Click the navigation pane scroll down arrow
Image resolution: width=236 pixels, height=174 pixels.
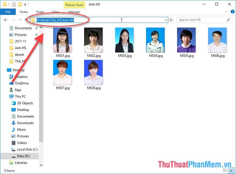pos(41,165)
